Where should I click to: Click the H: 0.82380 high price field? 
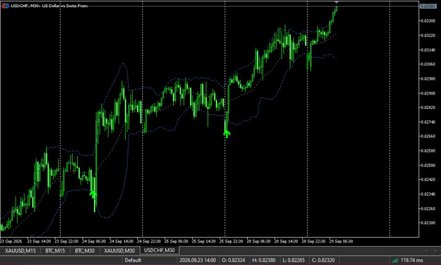(x=264, y=260)
